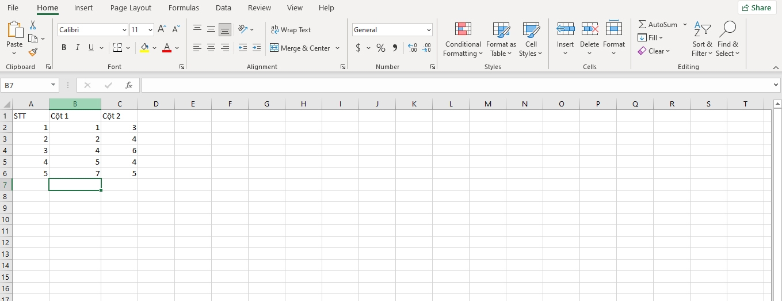Apply middle align to cells
The image size is (782, 301).
211,29
